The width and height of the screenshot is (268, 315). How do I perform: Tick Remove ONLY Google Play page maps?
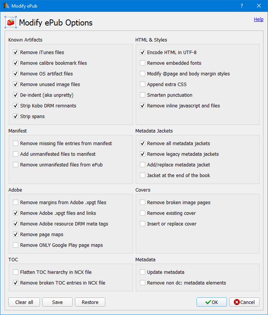point(16,245)
